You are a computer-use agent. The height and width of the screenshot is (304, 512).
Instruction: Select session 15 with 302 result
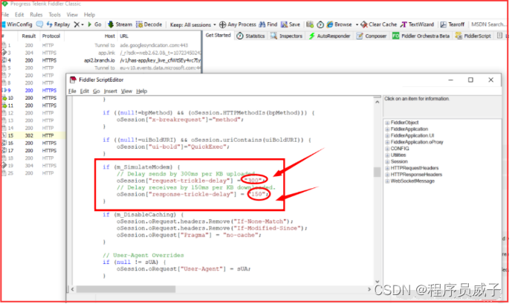point(33,135)
